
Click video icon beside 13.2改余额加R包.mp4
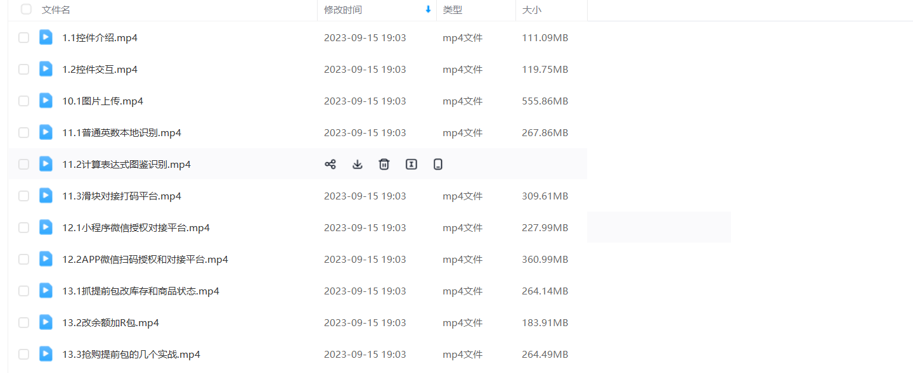click(46, 322)
